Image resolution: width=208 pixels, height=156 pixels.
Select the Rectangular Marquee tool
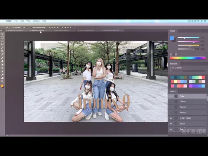[x=2, y=37]
